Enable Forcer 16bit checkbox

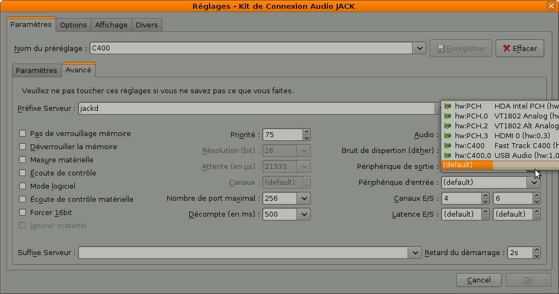click(23, 212)
